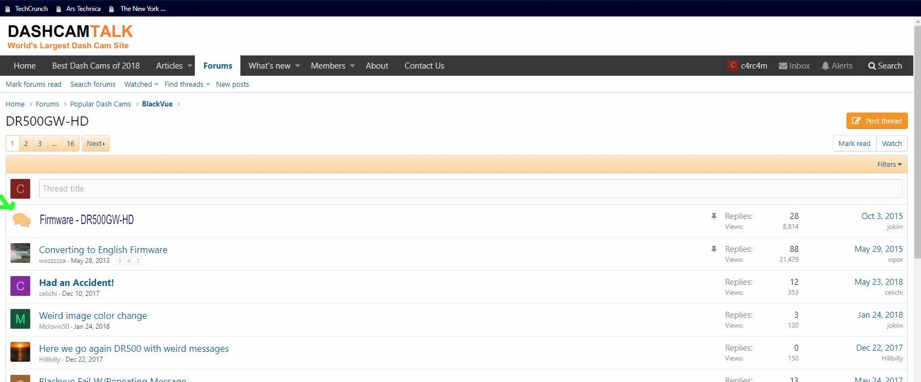Screen dimensions: 921x382
Task: Click vipor last poster name
Action: (895, 260)
